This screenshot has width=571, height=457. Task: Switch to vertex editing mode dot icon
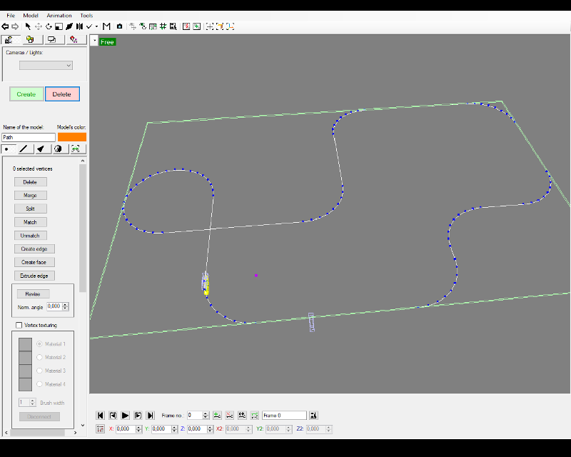(x=9, y=149)
